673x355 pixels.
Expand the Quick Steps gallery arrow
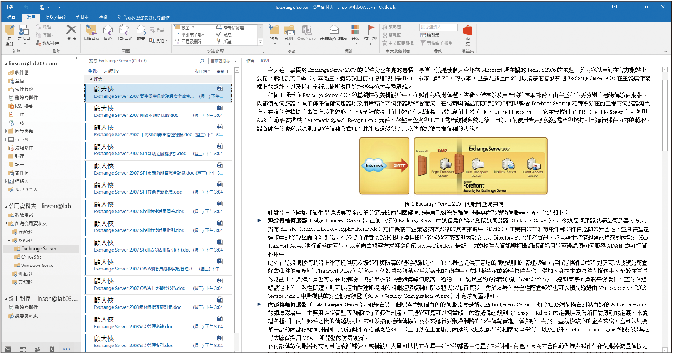[261, 43]
